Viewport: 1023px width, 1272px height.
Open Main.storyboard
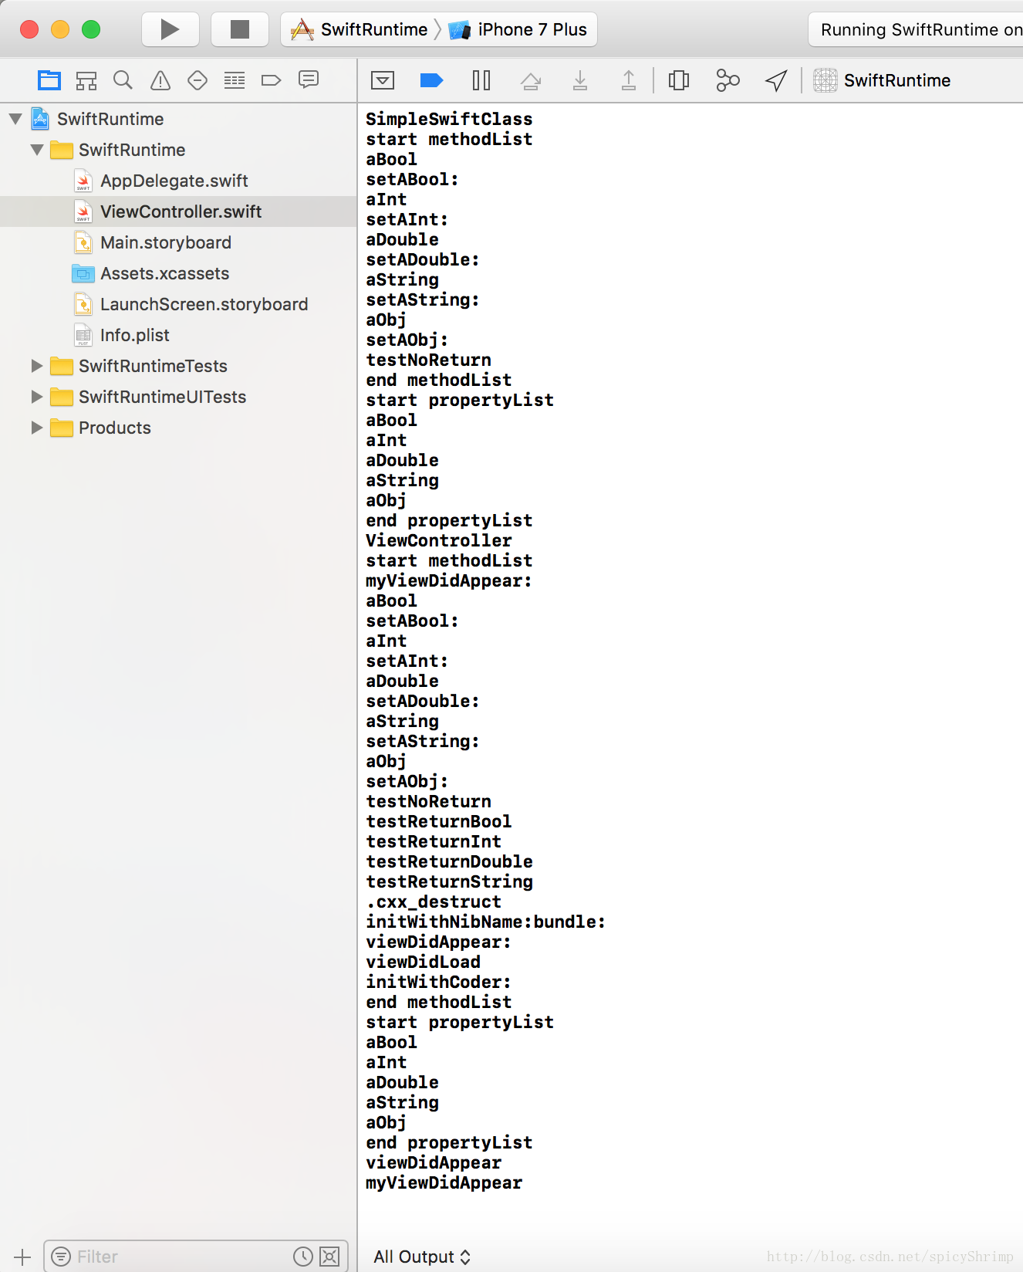click(x=165, y=242)
